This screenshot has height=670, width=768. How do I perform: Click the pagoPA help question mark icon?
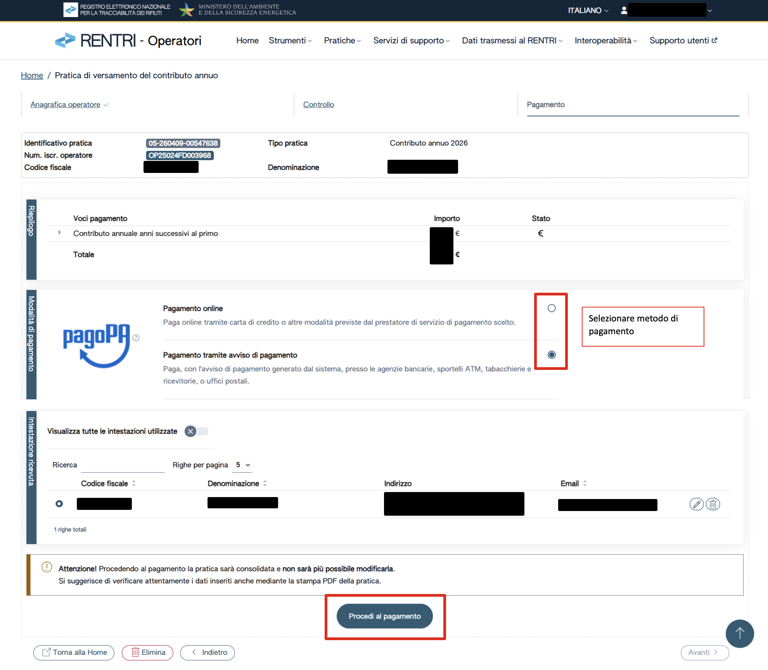[136, 338]
